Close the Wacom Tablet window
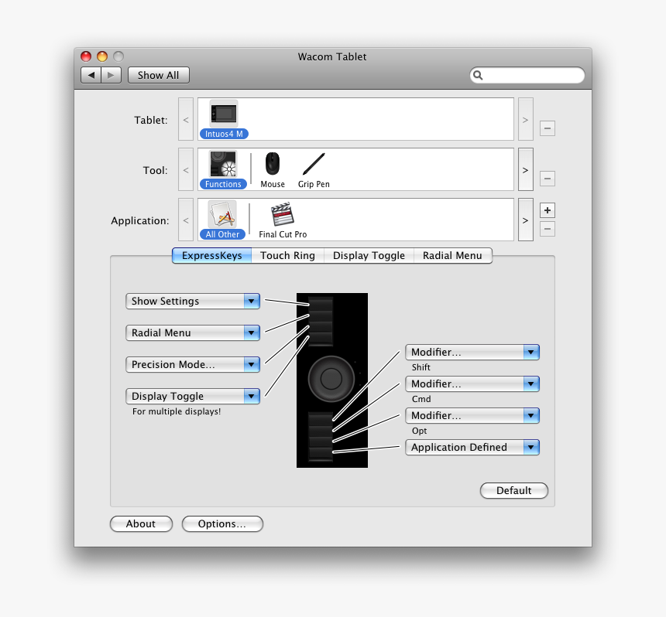The width and height of the screenshot is (666, 617). (x=86, y=56)
